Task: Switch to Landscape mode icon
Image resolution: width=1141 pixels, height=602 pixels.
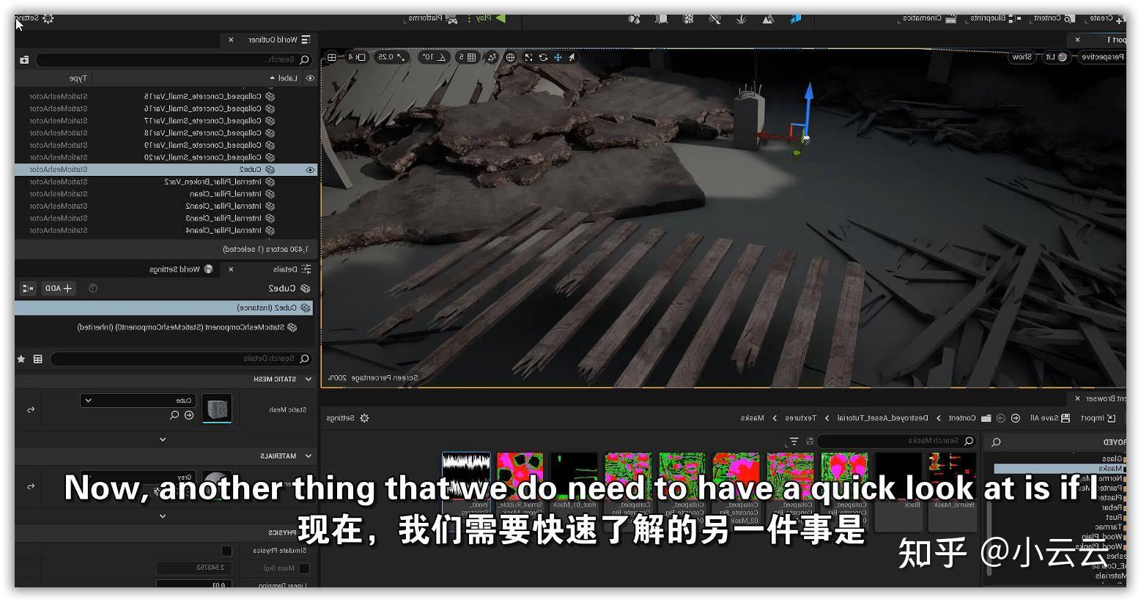Action: click(x=768, y=18)
